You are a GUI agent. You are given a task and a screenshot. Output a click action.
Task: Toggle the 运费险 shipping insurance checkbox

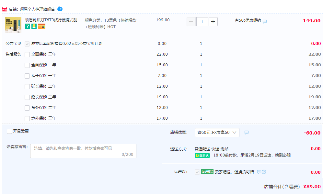[x=197, y=172]
